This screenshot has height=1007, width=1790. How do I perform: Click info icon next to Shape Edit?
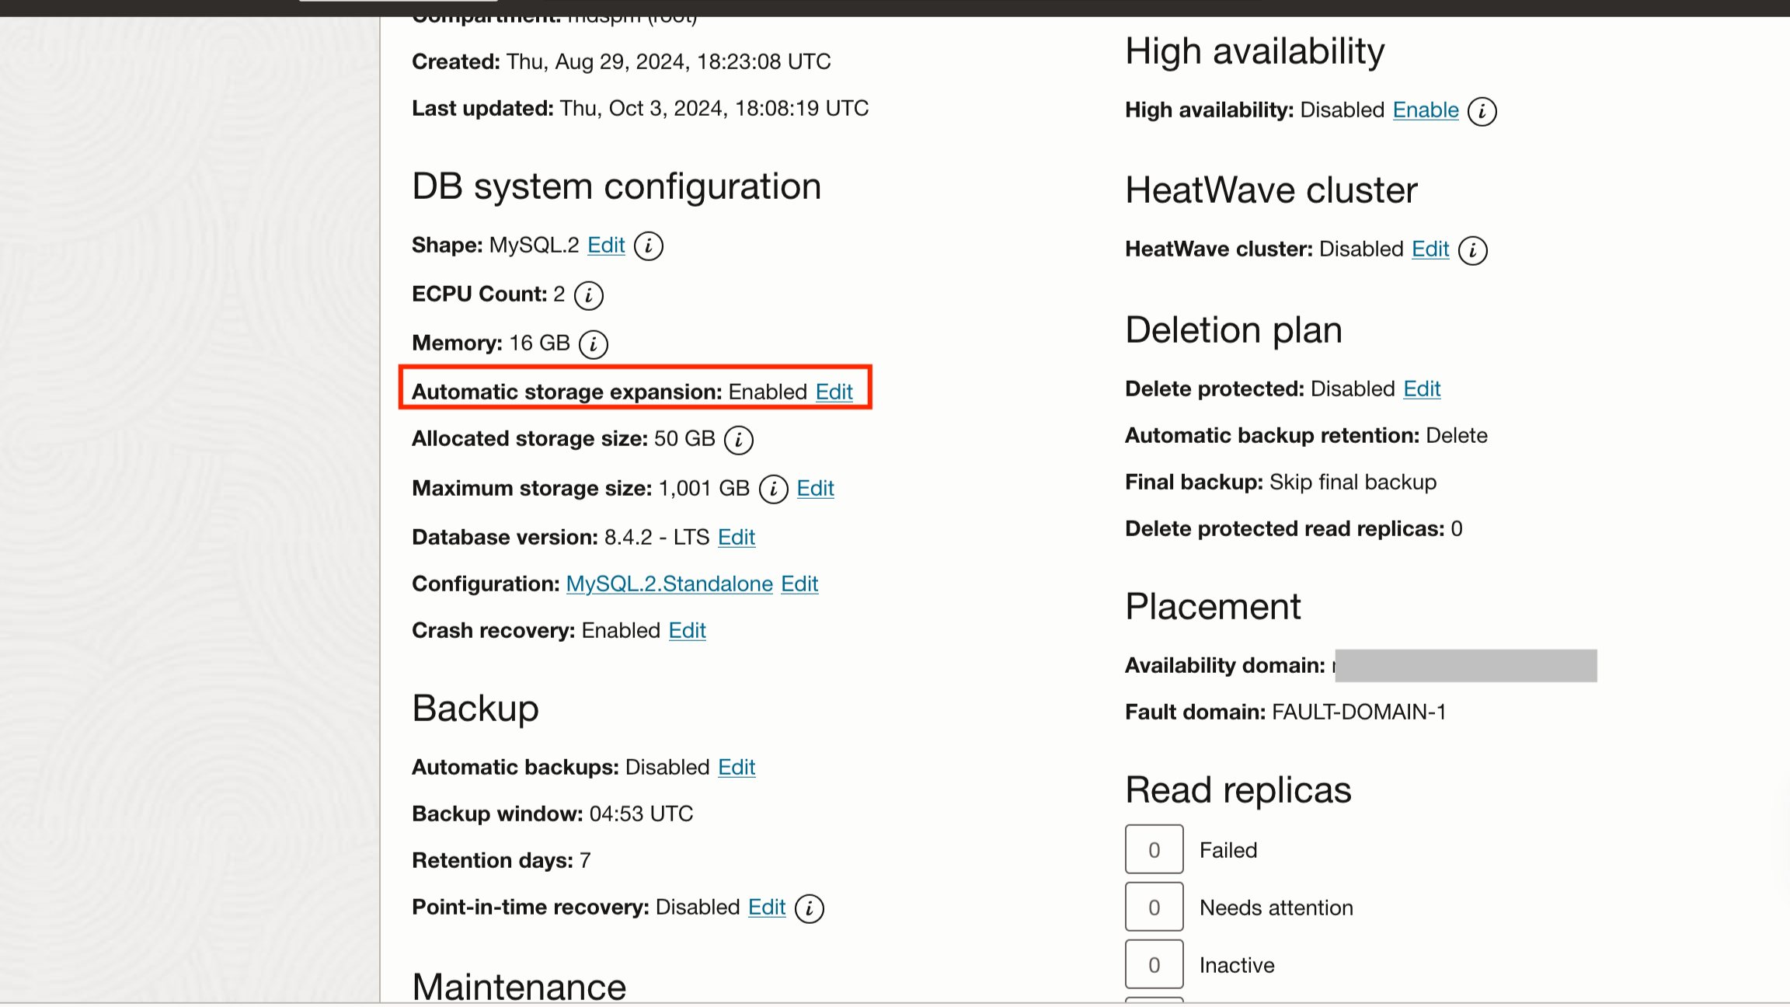649,246
